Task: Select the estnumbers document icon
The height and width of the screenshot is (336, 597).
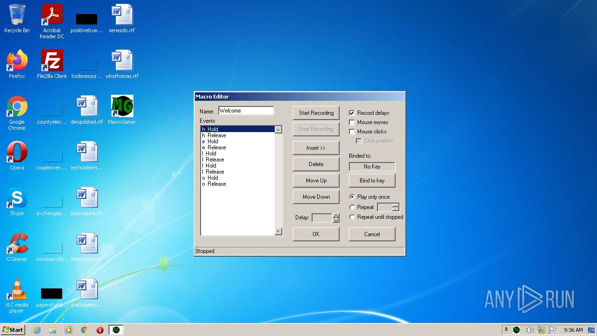Action: click(x=87, y=156)
